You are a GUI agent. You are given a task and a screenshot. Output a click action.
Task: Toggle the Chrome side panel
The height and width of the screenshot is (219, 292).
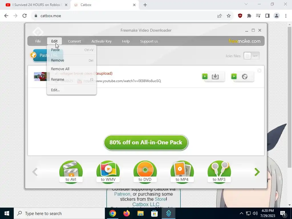[x=267, y=16]
